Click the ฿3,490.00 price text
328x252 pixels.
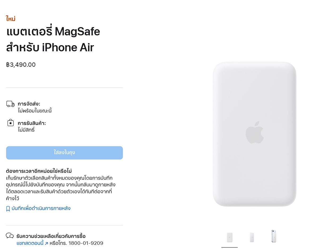(21, 65)
